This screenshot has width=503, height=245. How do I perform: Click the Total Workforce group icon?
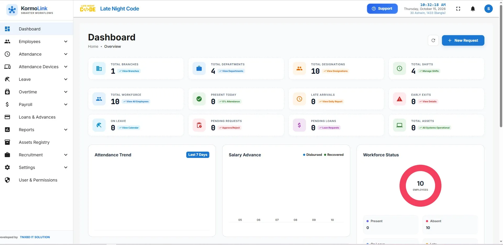click(x=99, y=99)
